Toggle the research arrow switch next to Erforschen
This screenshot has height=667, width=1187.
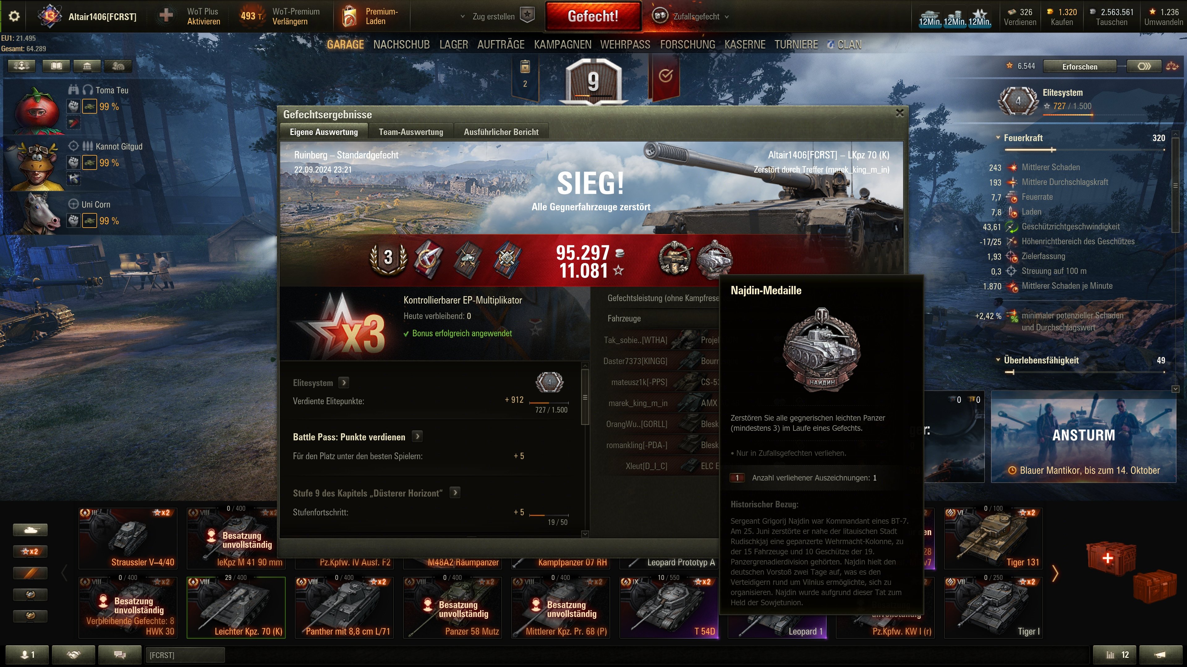[x=1144, y=66]
